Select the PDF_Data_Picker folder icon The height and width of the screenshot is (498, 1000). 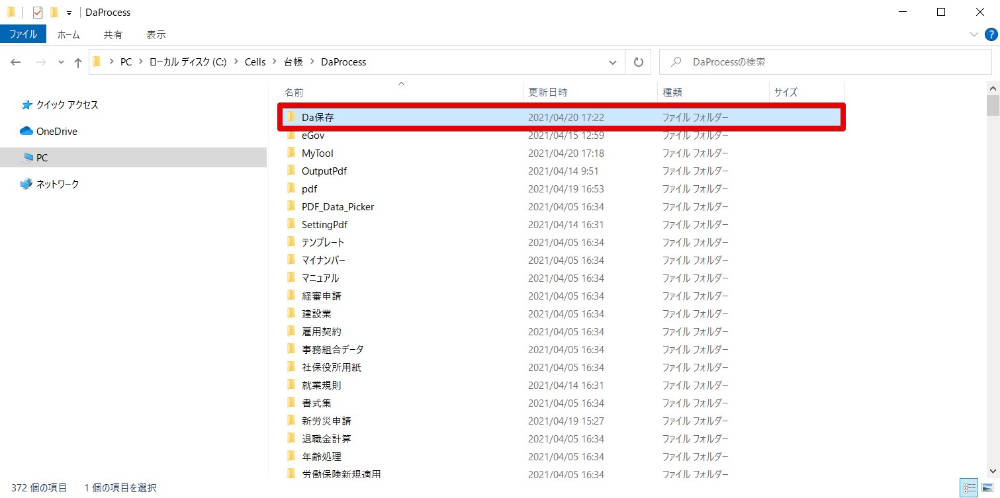tap(291, 206)
